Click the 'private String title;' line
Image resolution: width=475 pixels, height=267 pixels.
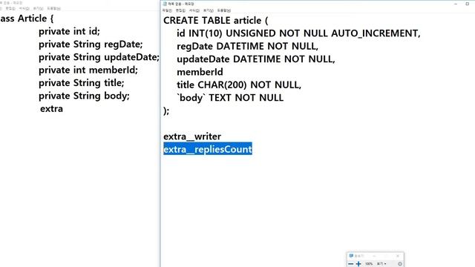click(81, 82)
